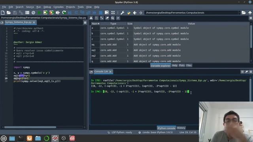The height and width of the screenshot is (142, 253).
Task: Open the IPython console options menu
Action: (x=251, y=72)
